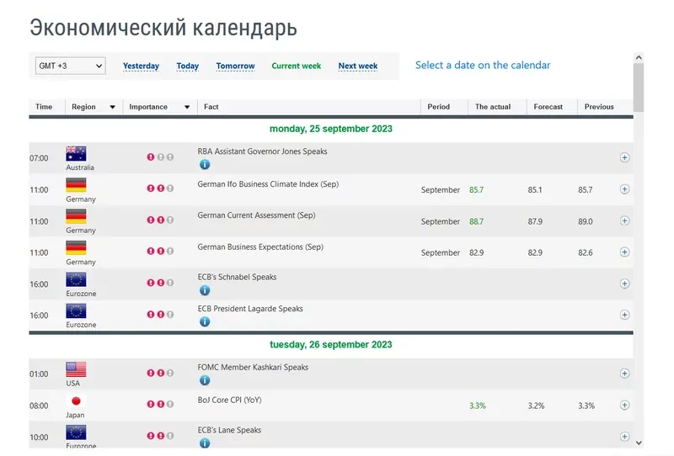Click the monday, 25 september 2023 date header
The image size is (674, 456).
point(330,129)
